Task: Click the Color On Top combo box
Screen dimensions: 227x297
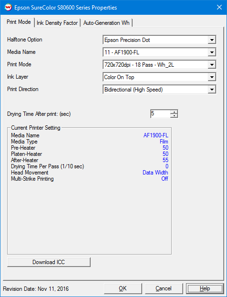Action: point(159,77)
